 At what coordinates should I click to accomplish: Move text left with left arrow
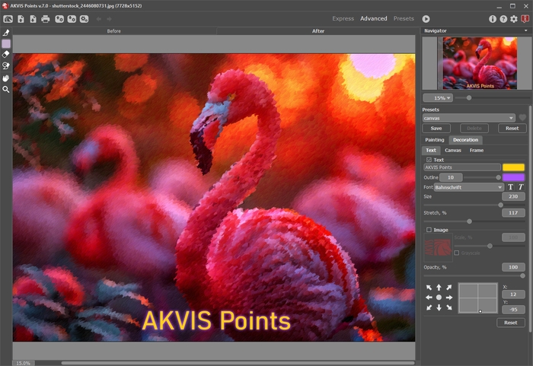pyautogui.click(x=429, y=298)
